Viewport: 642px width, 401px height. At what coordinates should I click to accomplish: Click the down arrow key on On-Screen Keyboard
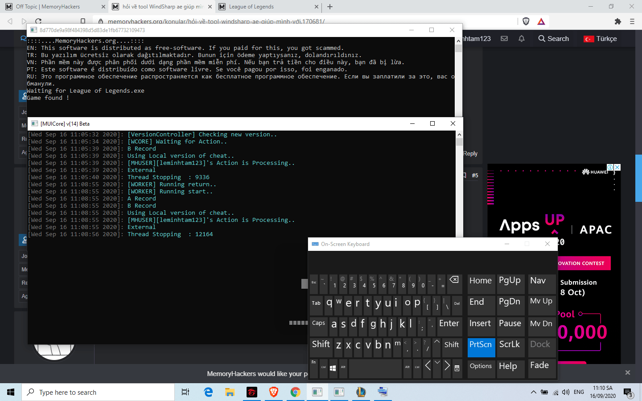pos(437,368)
